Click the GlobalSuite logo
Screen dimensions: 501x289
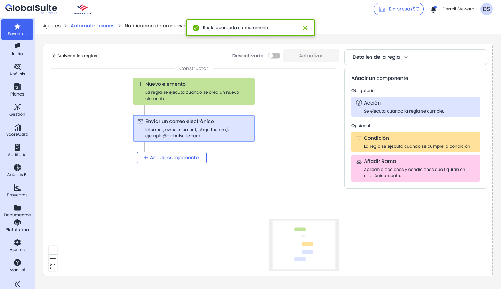(31, 9)
